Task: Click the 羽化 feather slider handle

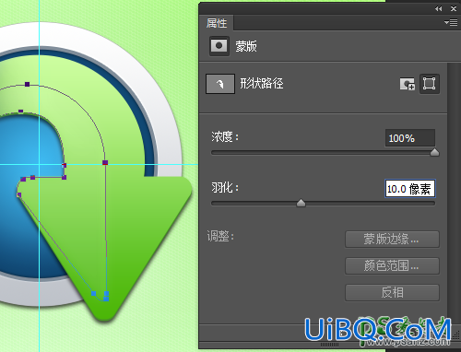Action: (x=301, y=203)
